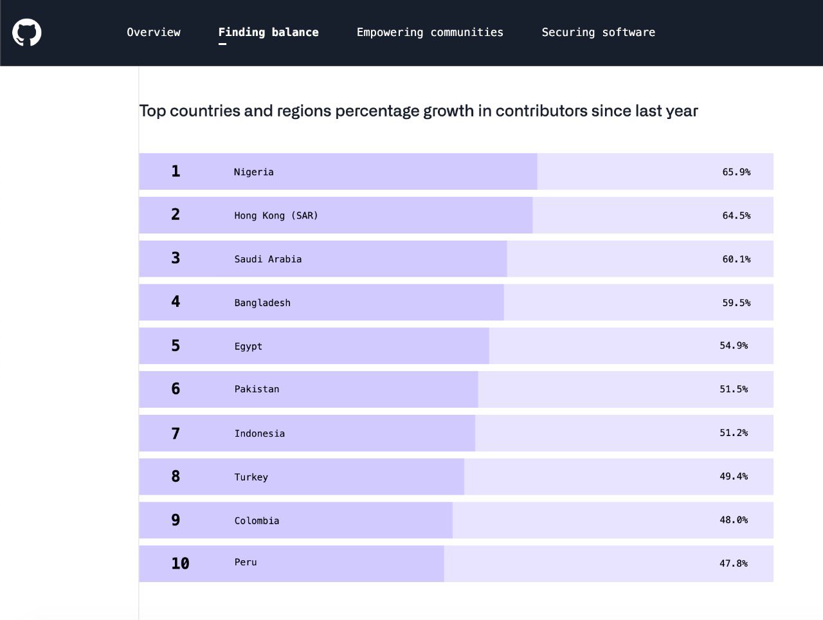Click the Peru country label

pyautogui.click(x=246, y=562)
